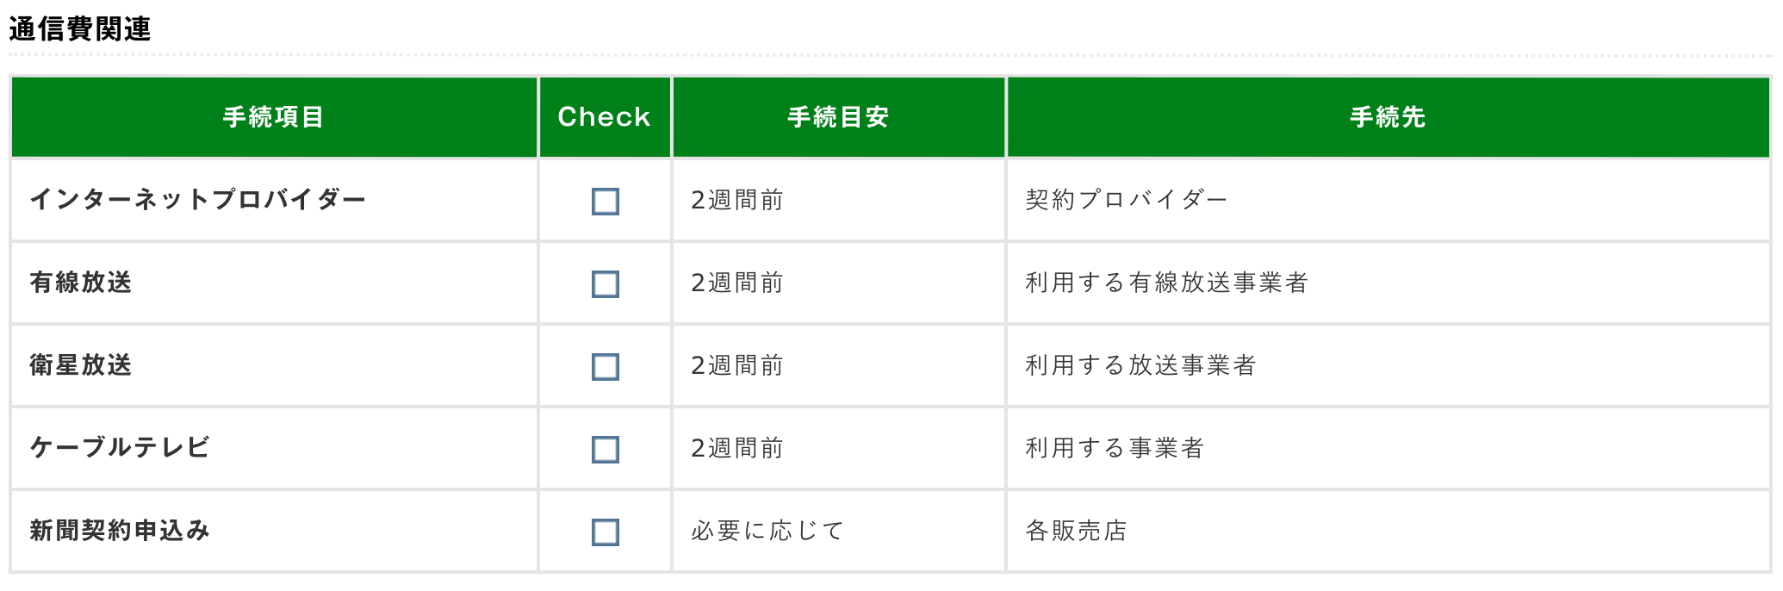Toggle the 衛星放送 checkbox
1783x591 pixels.
(605, 367)
